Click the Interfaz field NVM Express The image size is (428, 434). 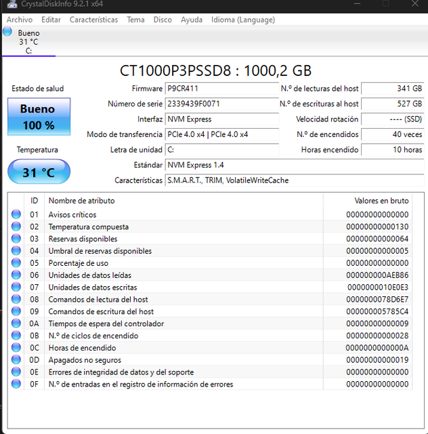(x=222, y=119)
